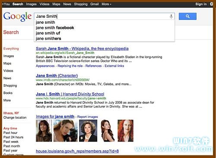Open the third thumbnail of woman in black suit

click(88, 131)
